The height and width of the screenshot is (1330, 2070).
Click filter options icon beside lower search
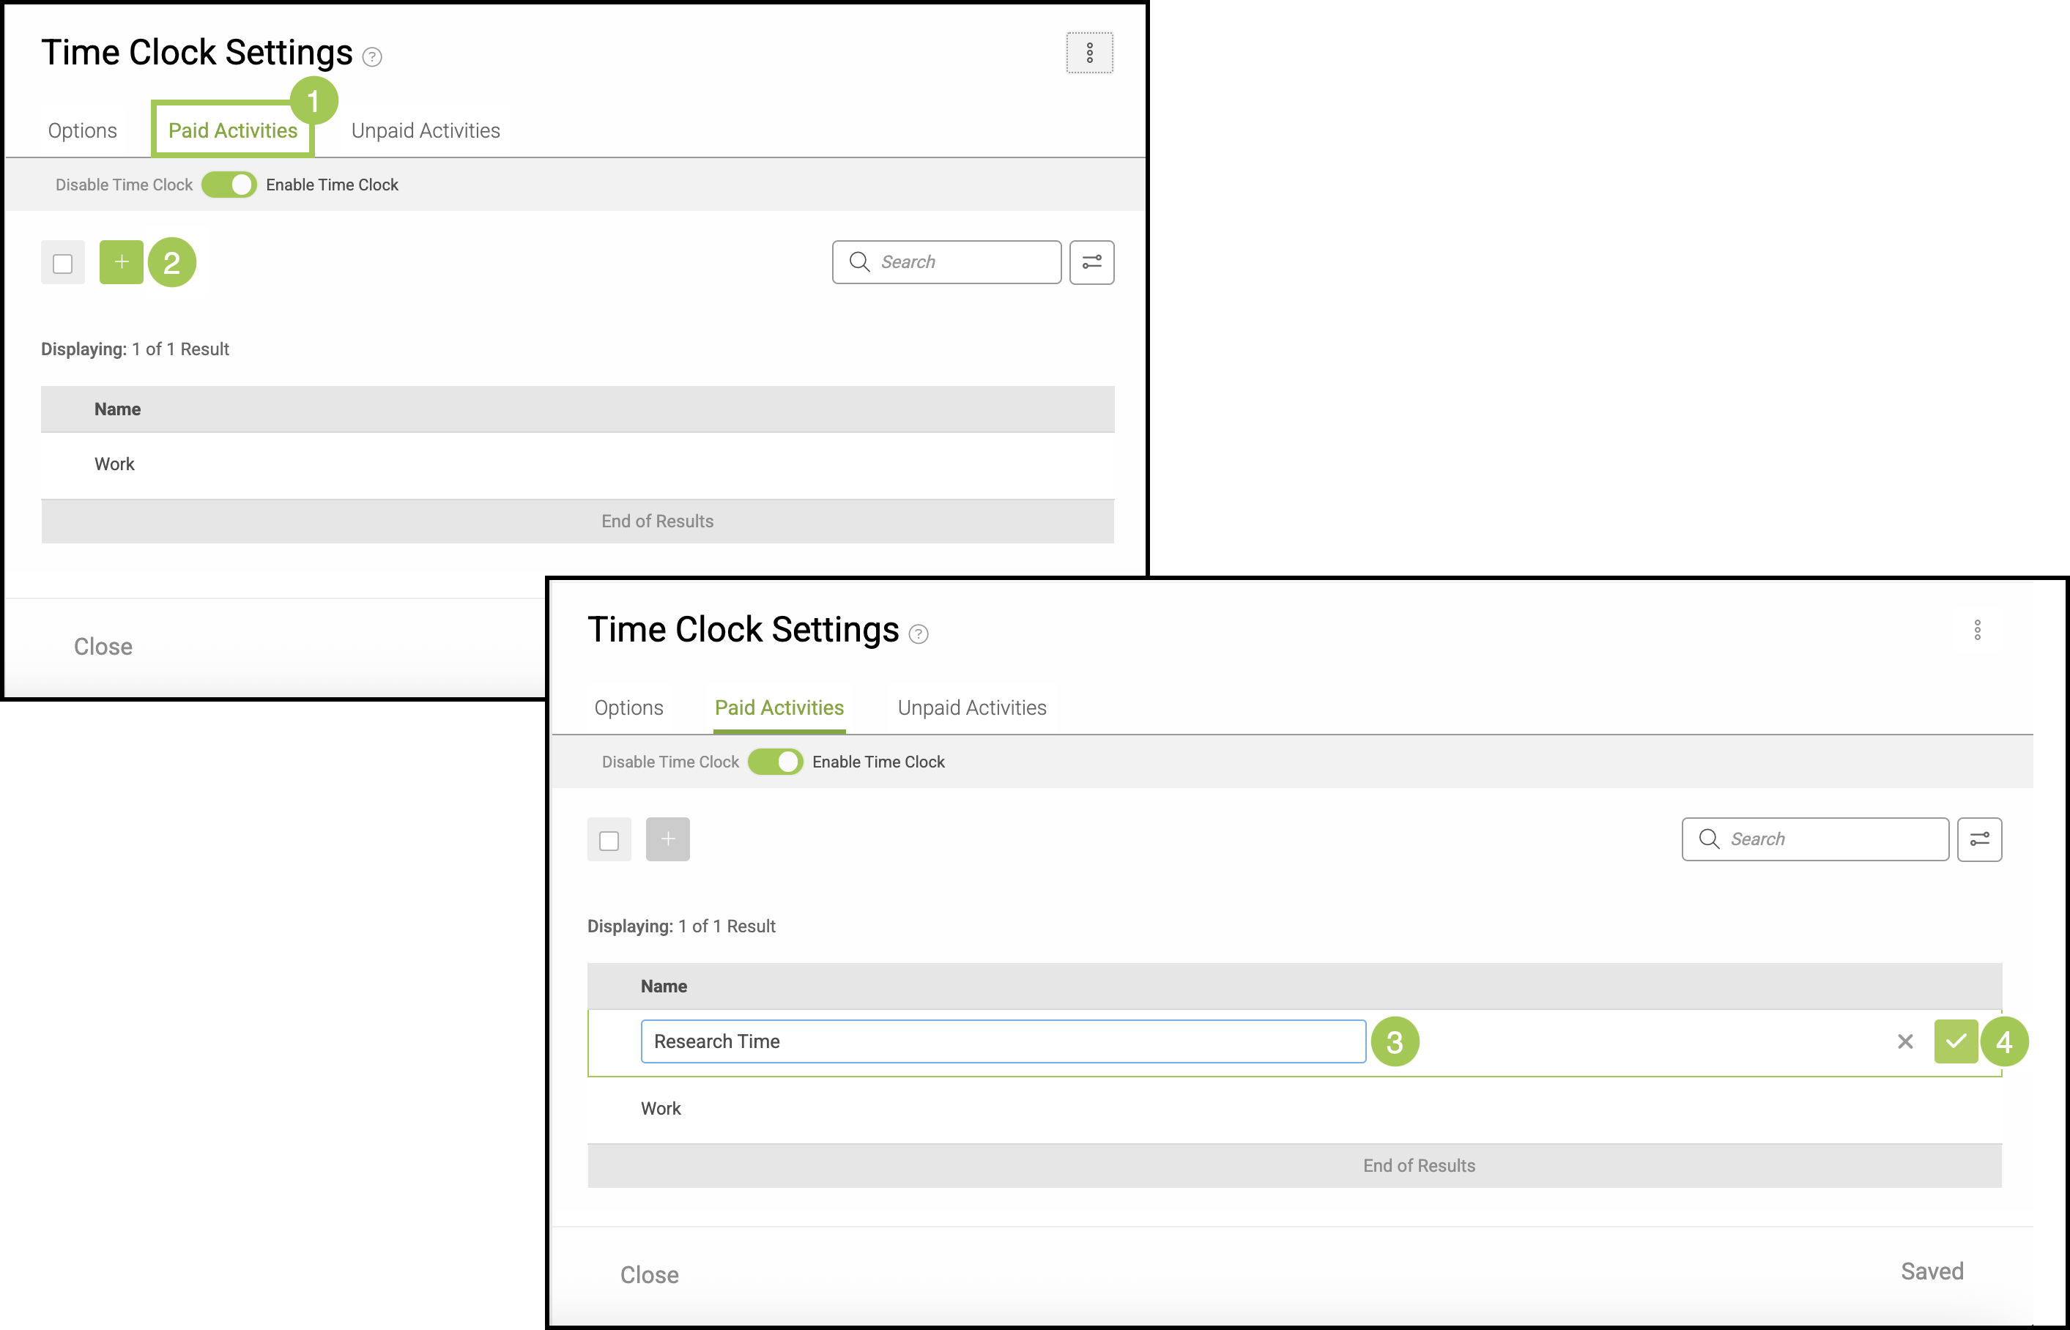click(x=1978, y=839)
